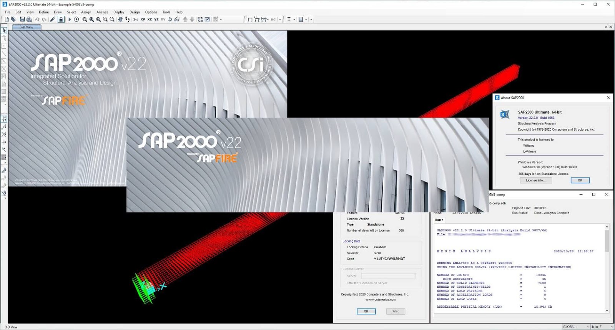Screen dimensions: 615x330
Task: Open the Edit menu
Action: 18,12
